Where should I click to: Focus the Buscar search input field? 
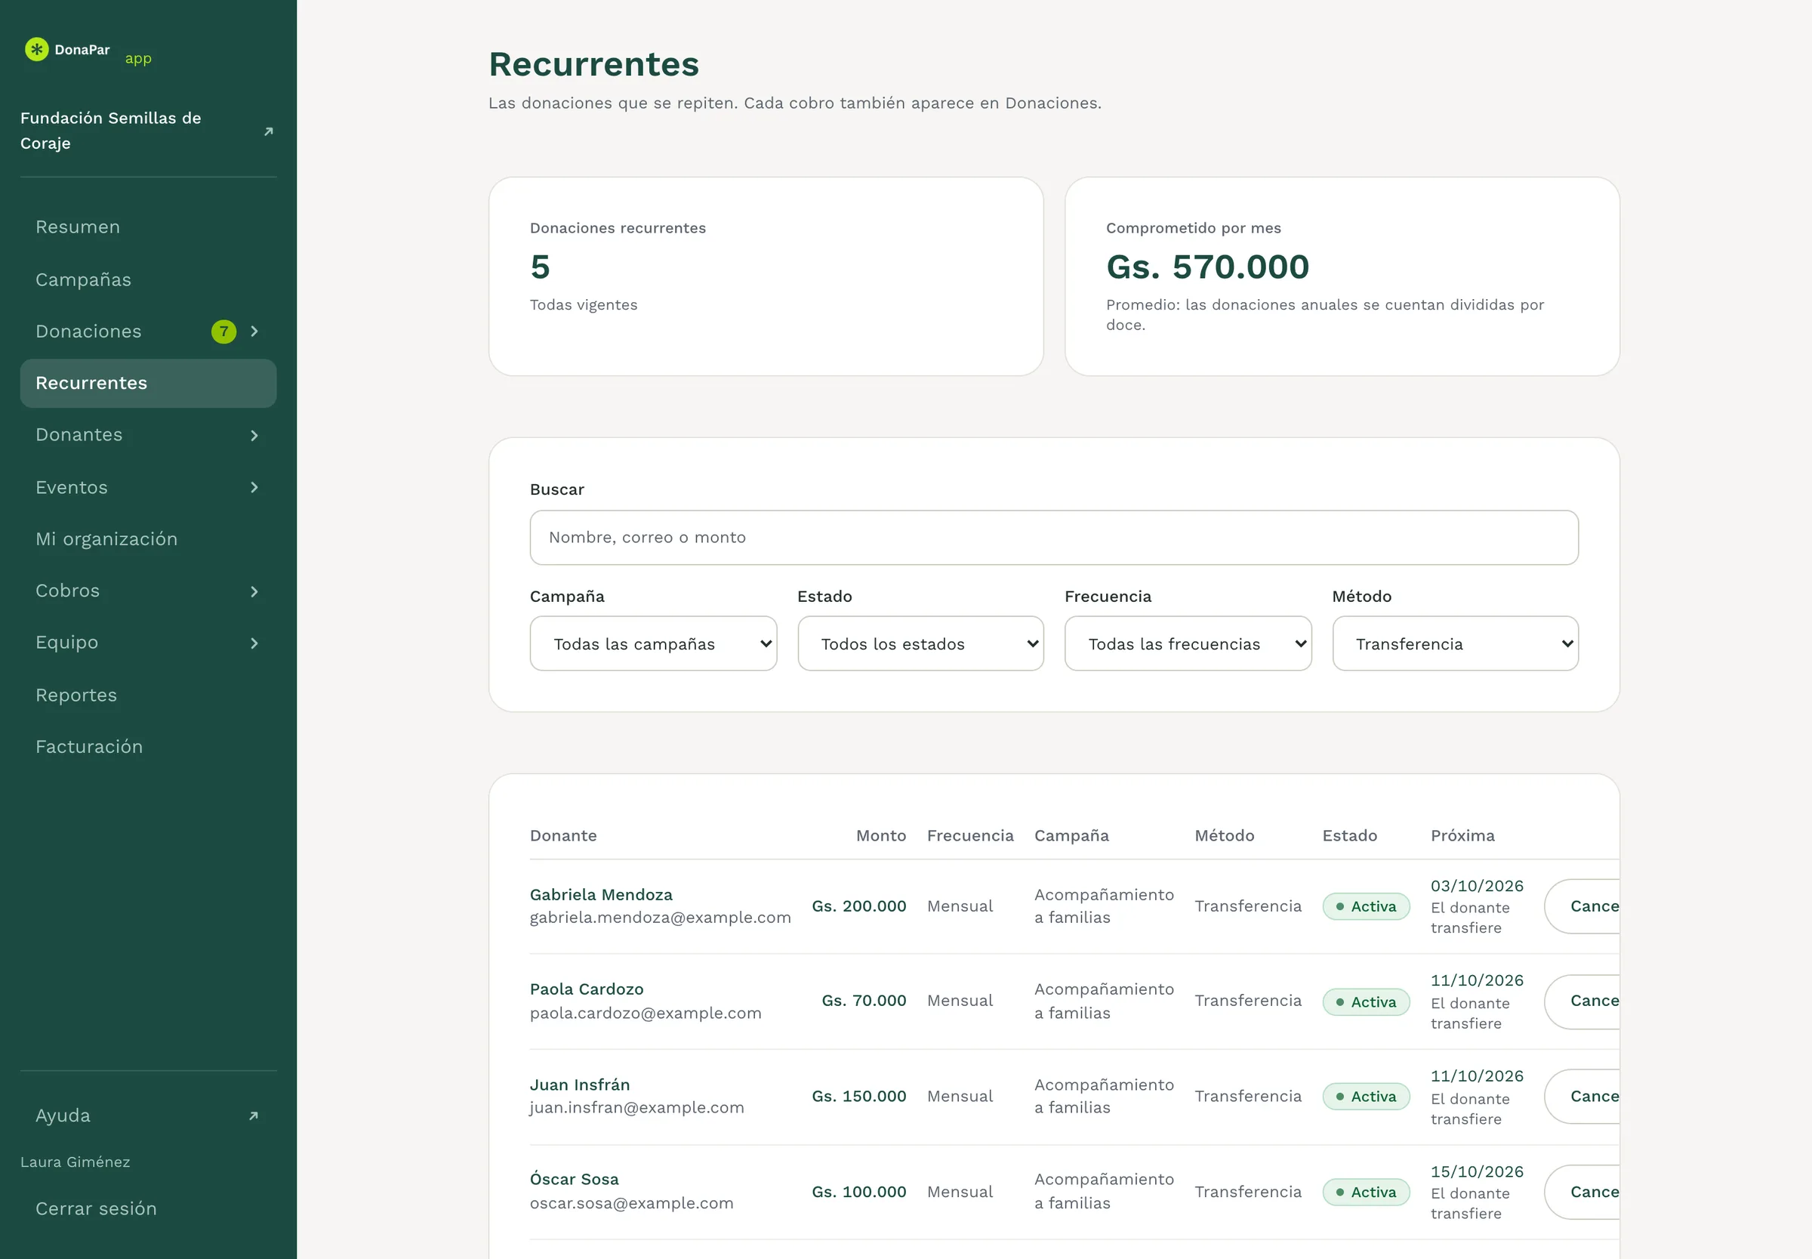(x=1053, y=537)
